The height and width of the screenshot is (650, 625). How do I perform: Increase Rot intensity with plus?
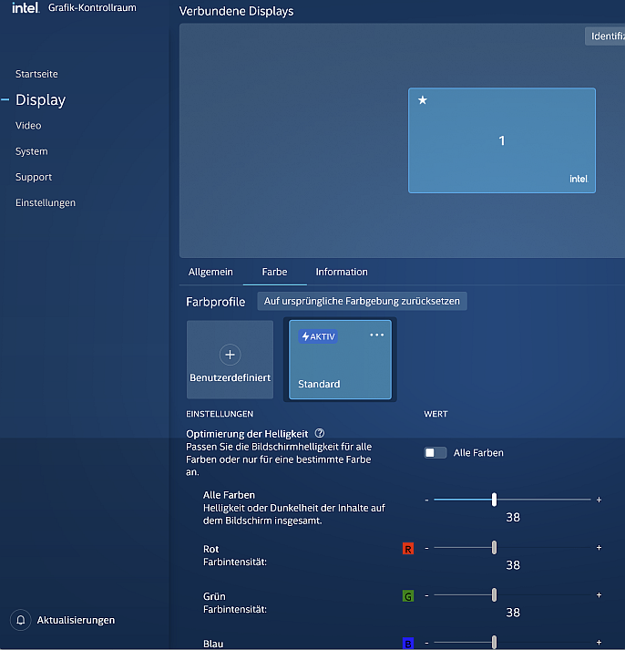coord(599,548)
